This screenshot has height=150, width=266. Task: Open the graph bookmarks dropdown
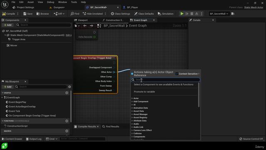click(77, 26)
